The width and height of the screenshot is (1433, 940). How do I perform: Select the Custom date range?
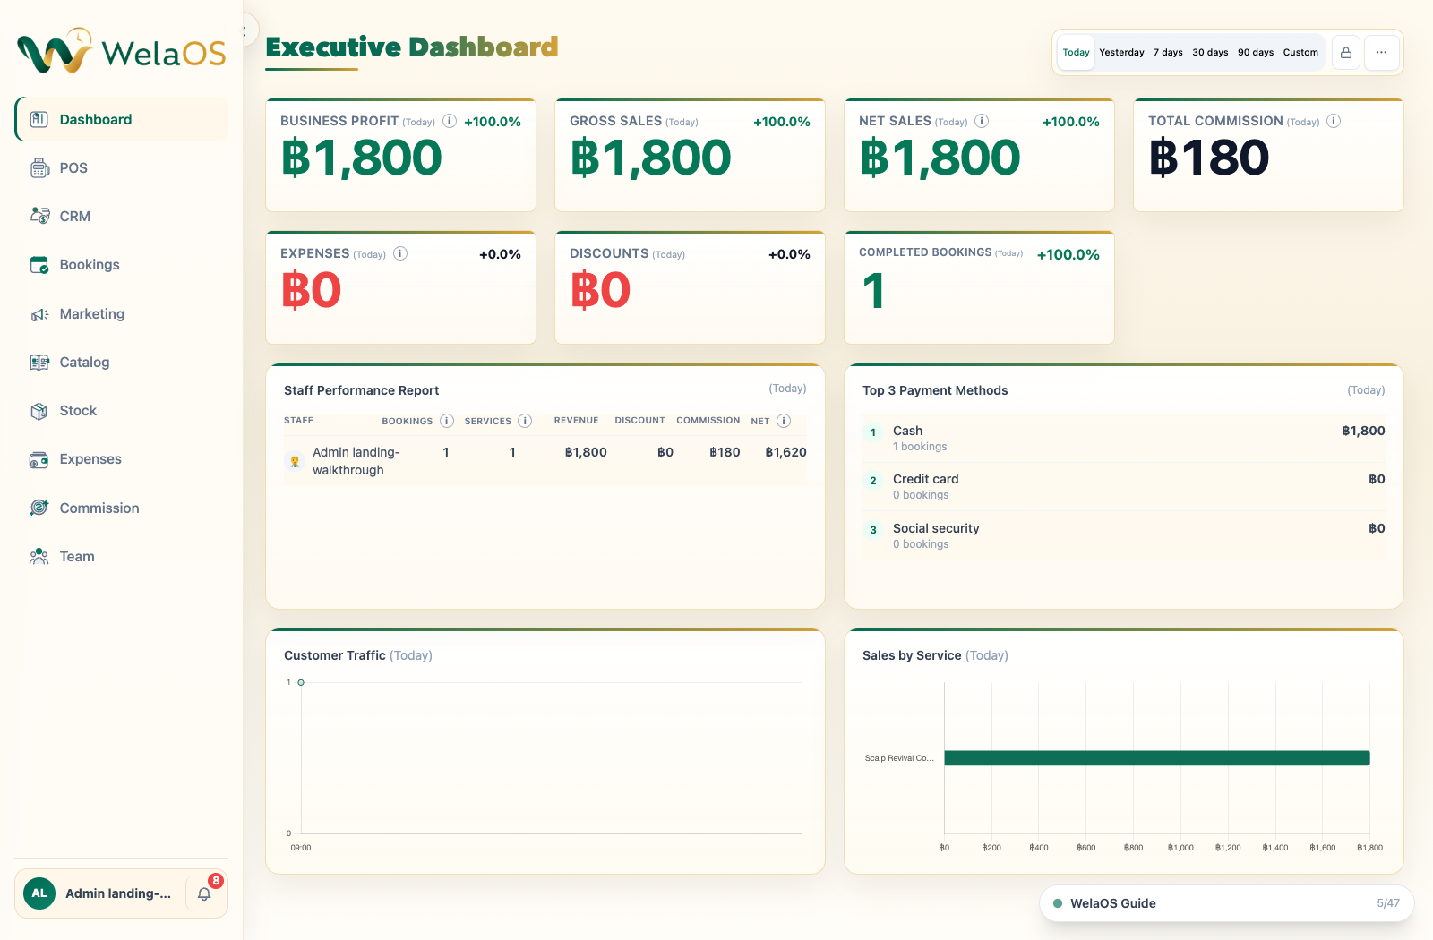1300,53
